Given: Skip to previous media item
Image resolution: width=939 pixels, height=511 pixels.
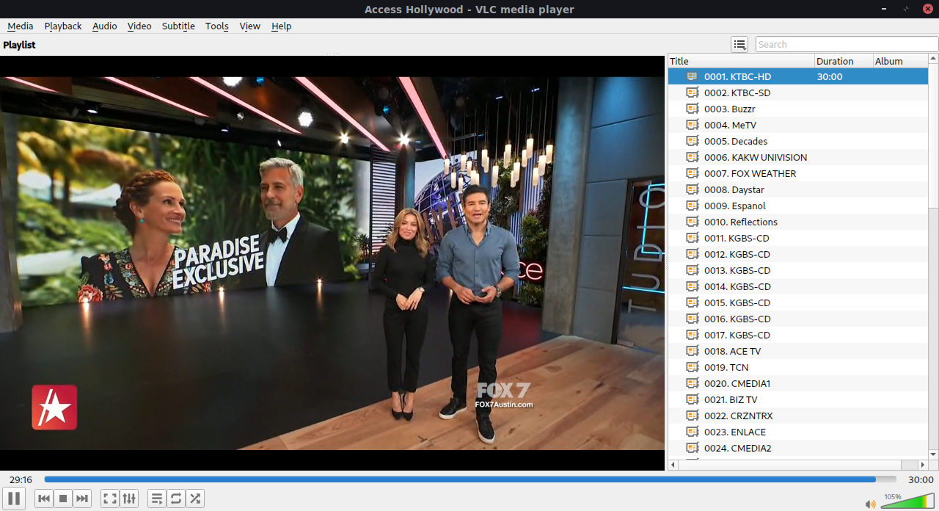Looking at the screenshot, I should [x=44, y=499].
